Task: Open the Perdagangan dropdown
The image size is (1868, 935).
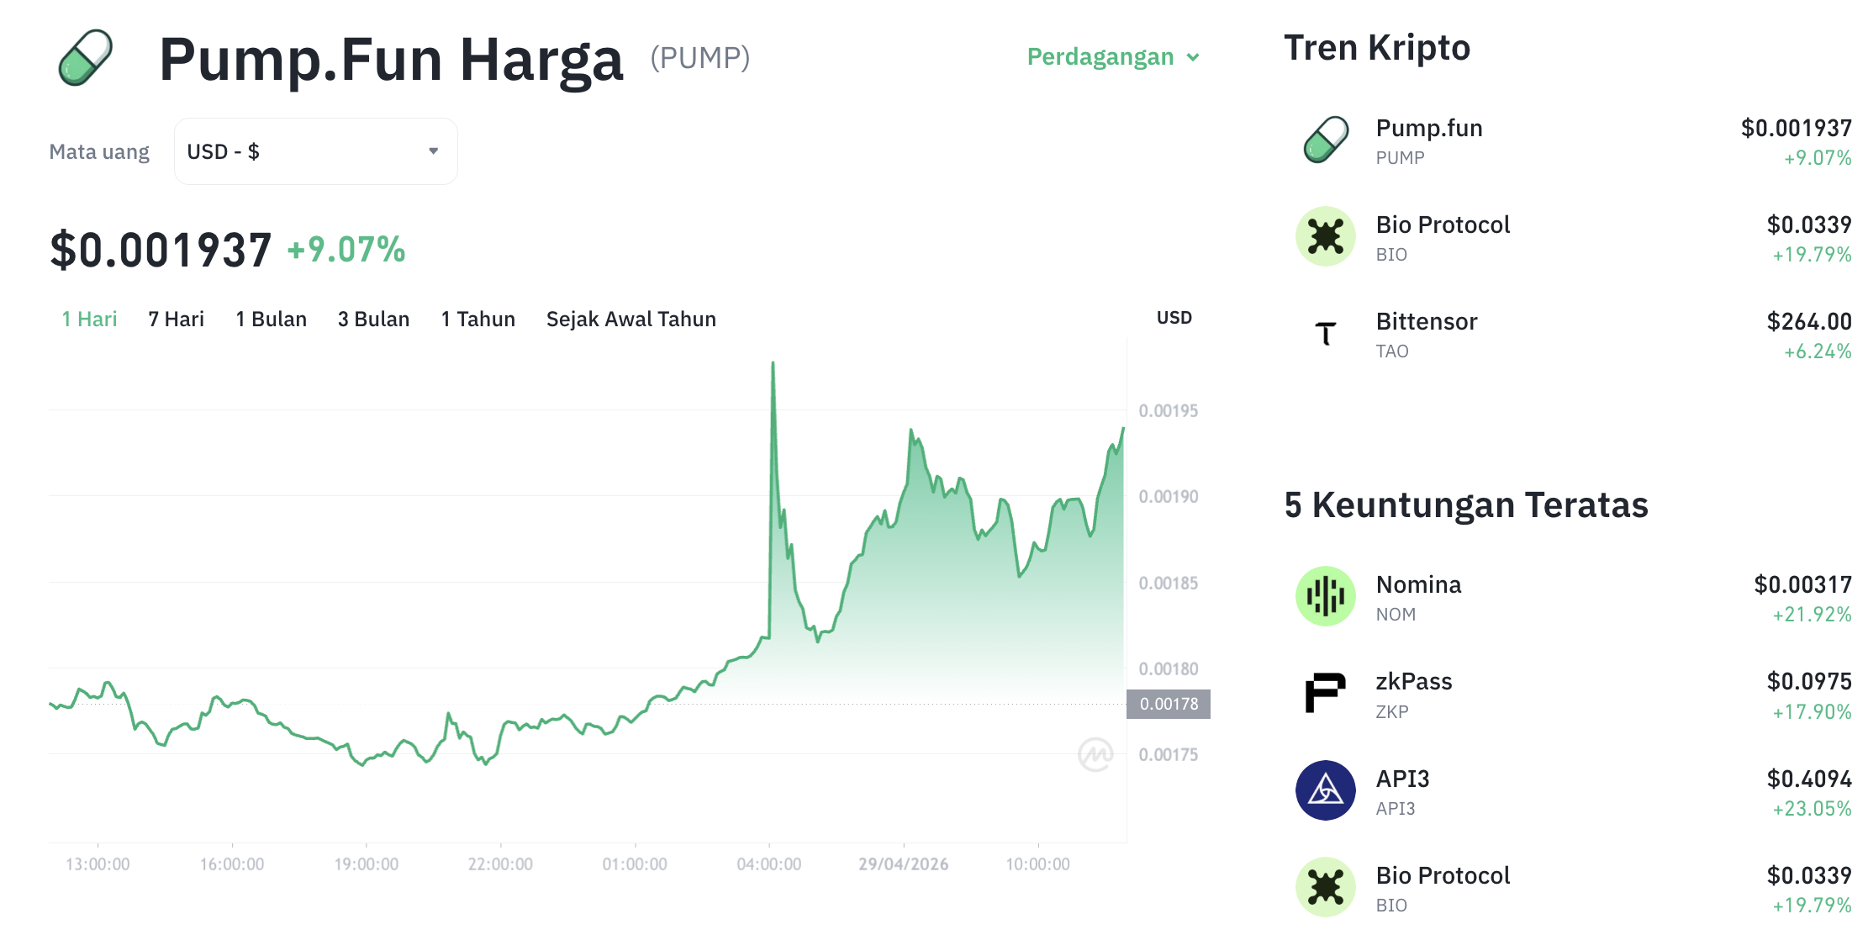Action: tap(1112, 57)
